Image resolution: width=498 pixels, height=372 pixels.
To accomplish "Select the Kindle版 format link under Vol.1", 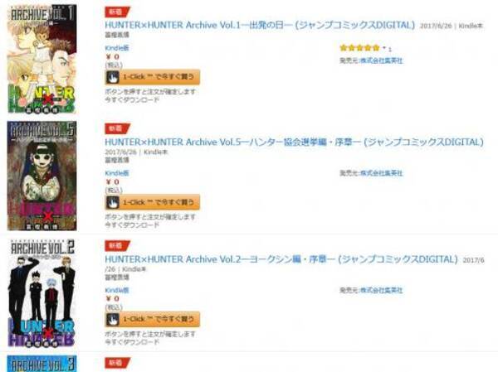I will point(117,48).
